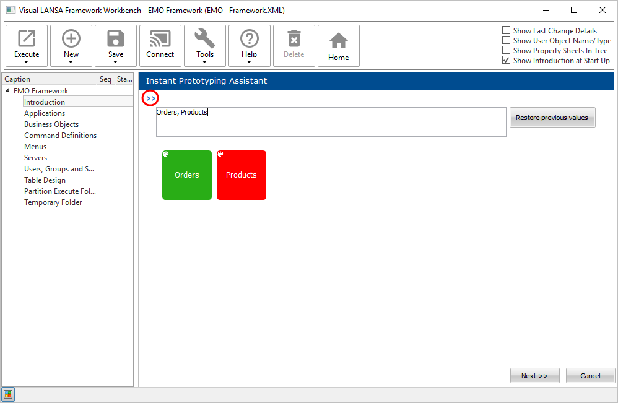Click the blue double-chevron expand icon
Screen dimensions: 618x403
pyautogui.click(x=150, y=98)
